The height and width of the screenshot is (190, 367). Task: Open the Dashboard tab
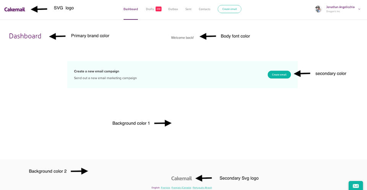[x=131, y=9]
